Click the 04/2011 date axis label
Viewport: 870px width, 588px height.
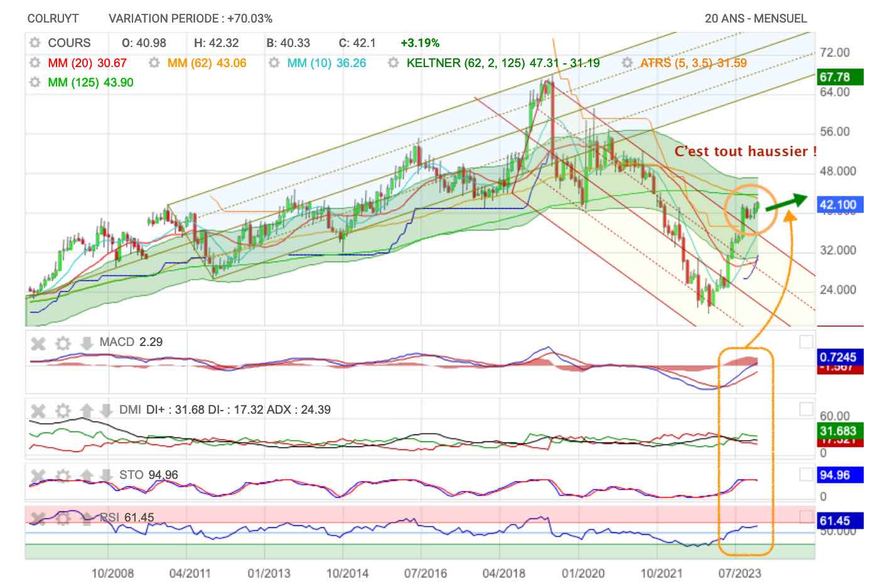pos(190,574)
